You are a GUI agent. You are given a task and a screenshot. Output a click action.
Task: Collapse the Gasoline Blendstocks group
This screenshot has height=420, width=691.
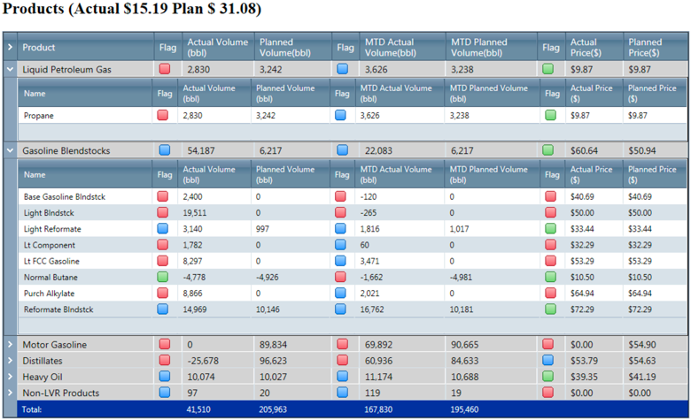(9, 151)
